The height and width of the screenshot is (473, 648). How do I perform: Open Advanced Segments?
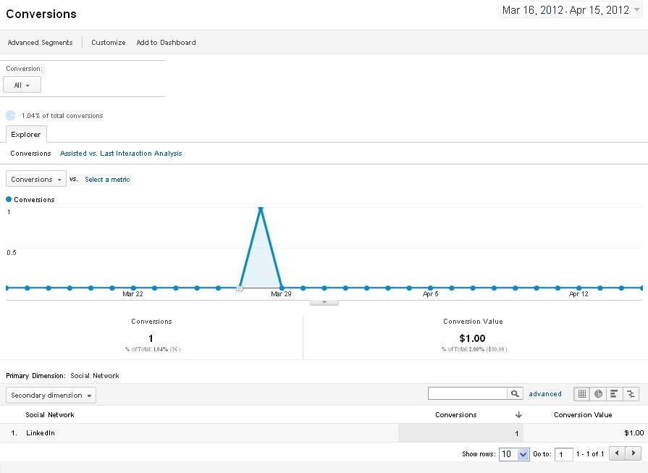coord(40,42)
